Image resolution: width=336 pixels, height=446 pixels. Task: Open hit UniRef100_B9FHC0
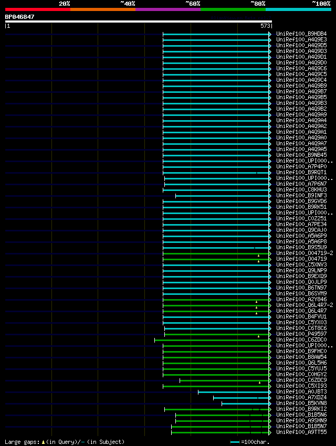tap(301, 351)
